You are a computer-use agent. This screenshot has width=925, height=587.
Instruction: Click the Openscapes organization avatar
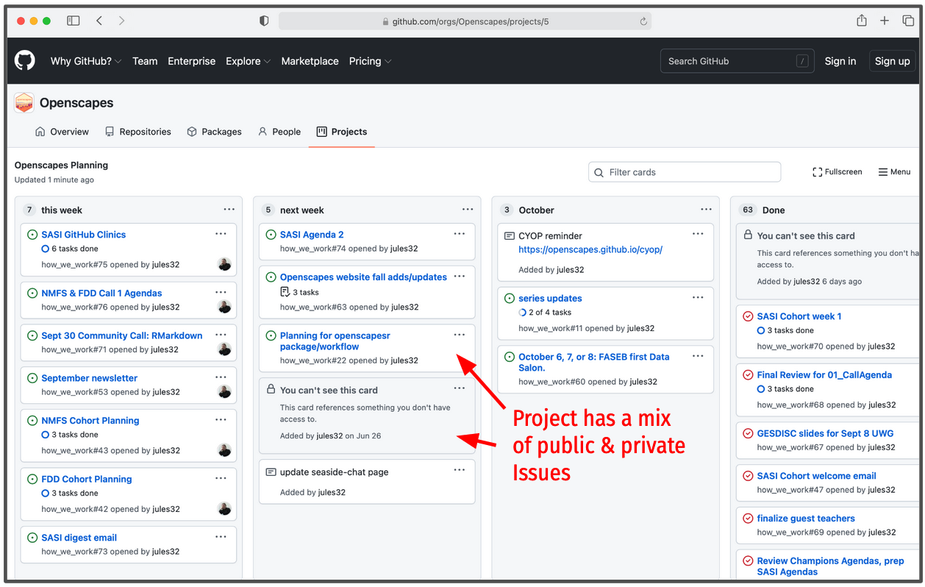coord(24,103)
